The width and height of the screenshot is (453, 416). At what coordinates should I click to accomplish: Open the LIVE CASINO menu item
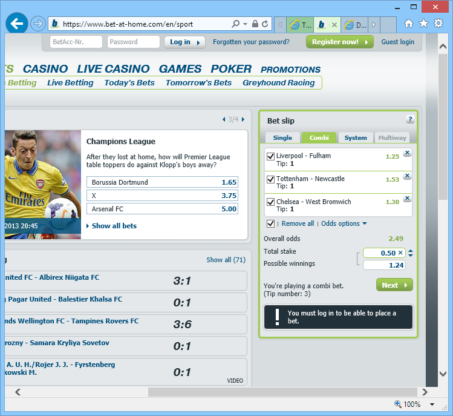point(113,69)
